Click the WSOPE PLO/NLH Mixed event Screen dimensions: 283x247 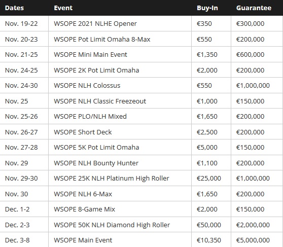coord(90,117)
